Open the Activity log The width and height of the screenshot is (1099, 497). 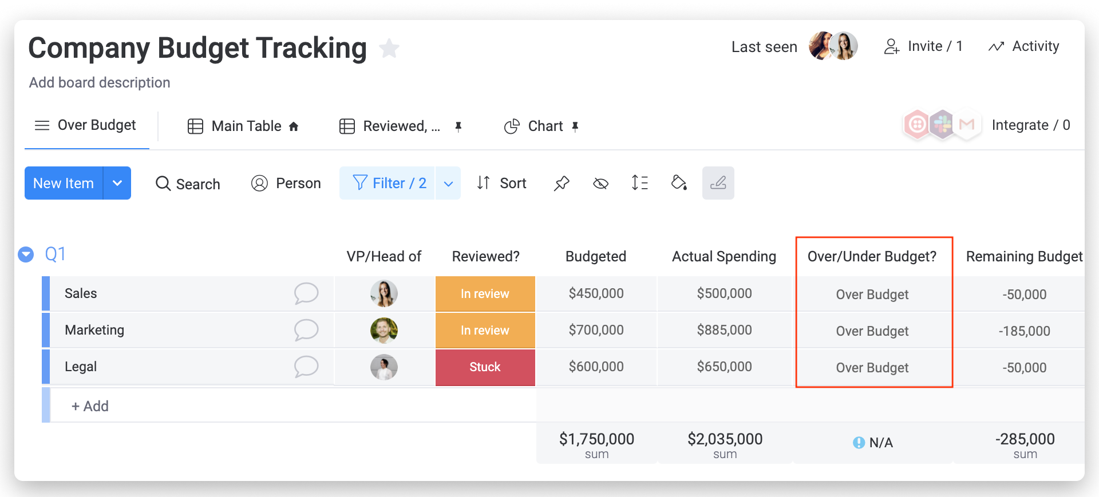(x=1023, y=46)
